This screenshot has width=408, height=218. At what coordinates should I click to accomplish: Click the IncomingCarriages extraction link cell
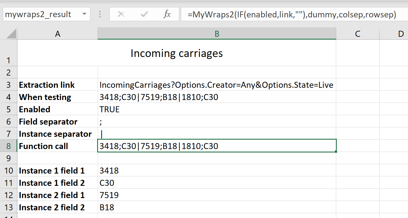pos(199,85)
